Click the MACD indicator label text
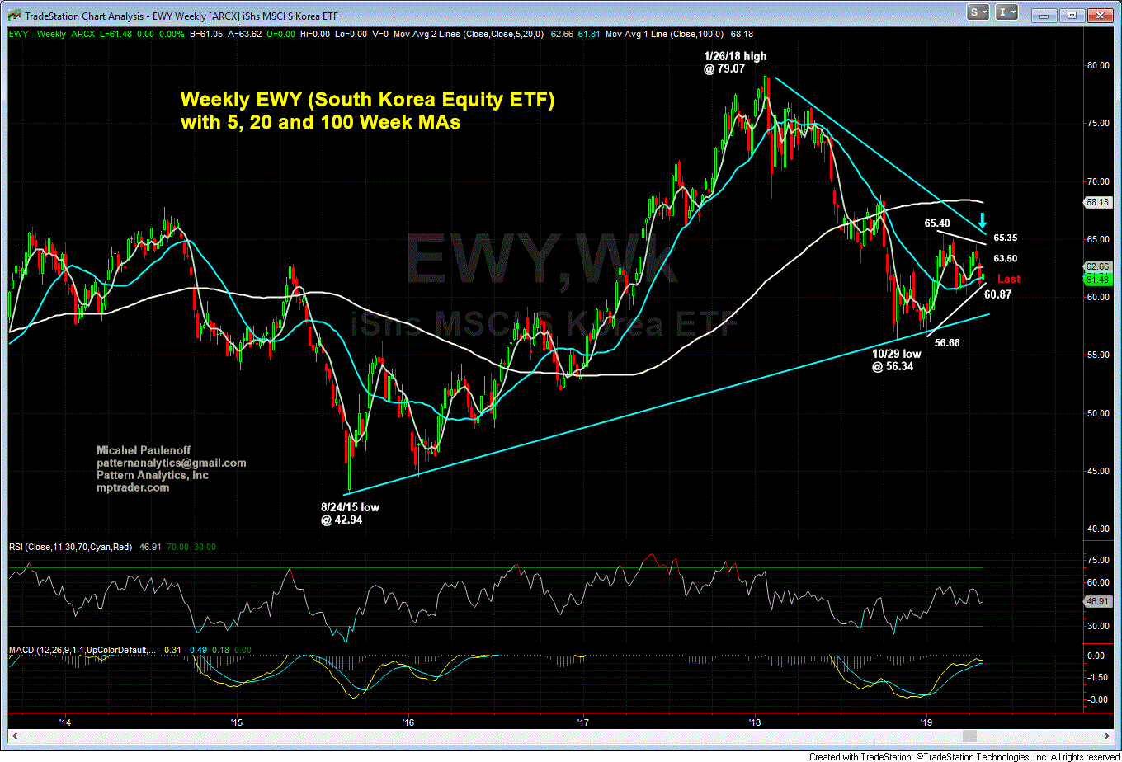This screenshot has width=1122, height=762. tap(82, 651)
